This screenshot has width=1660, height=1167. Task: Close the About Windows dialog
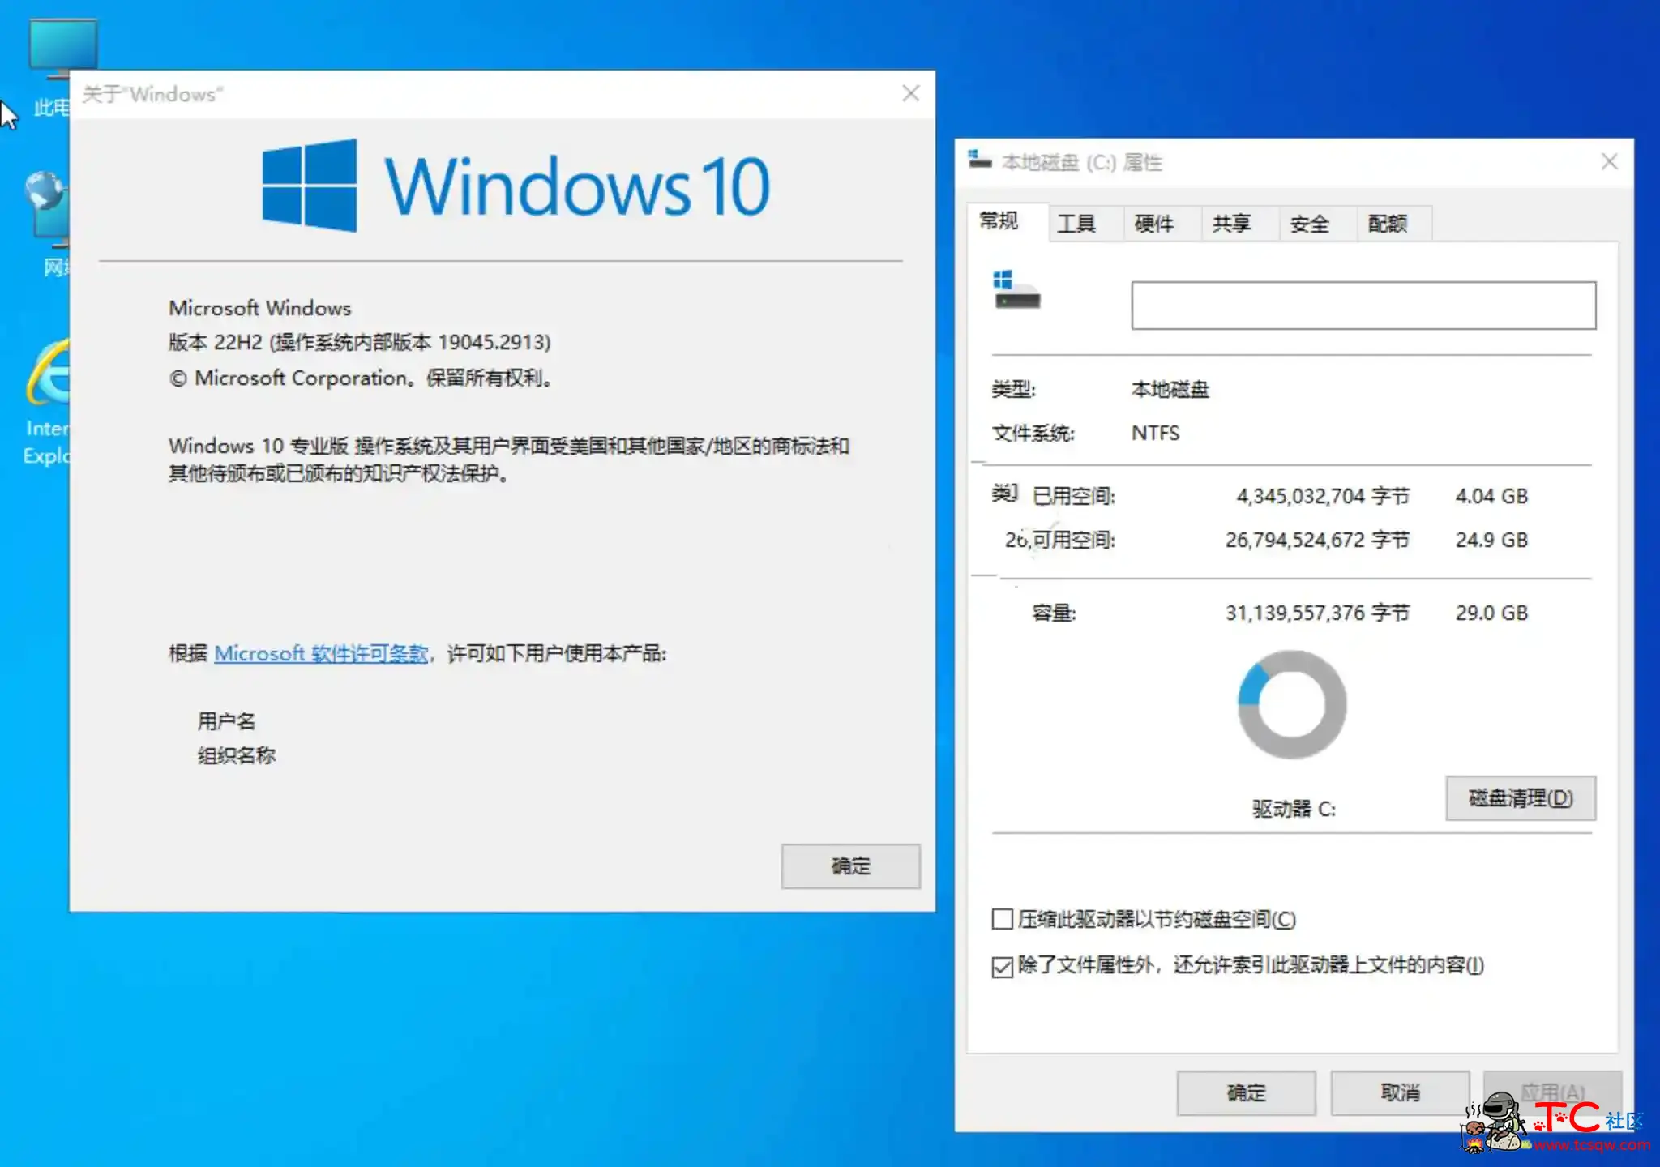click(911, 94)
